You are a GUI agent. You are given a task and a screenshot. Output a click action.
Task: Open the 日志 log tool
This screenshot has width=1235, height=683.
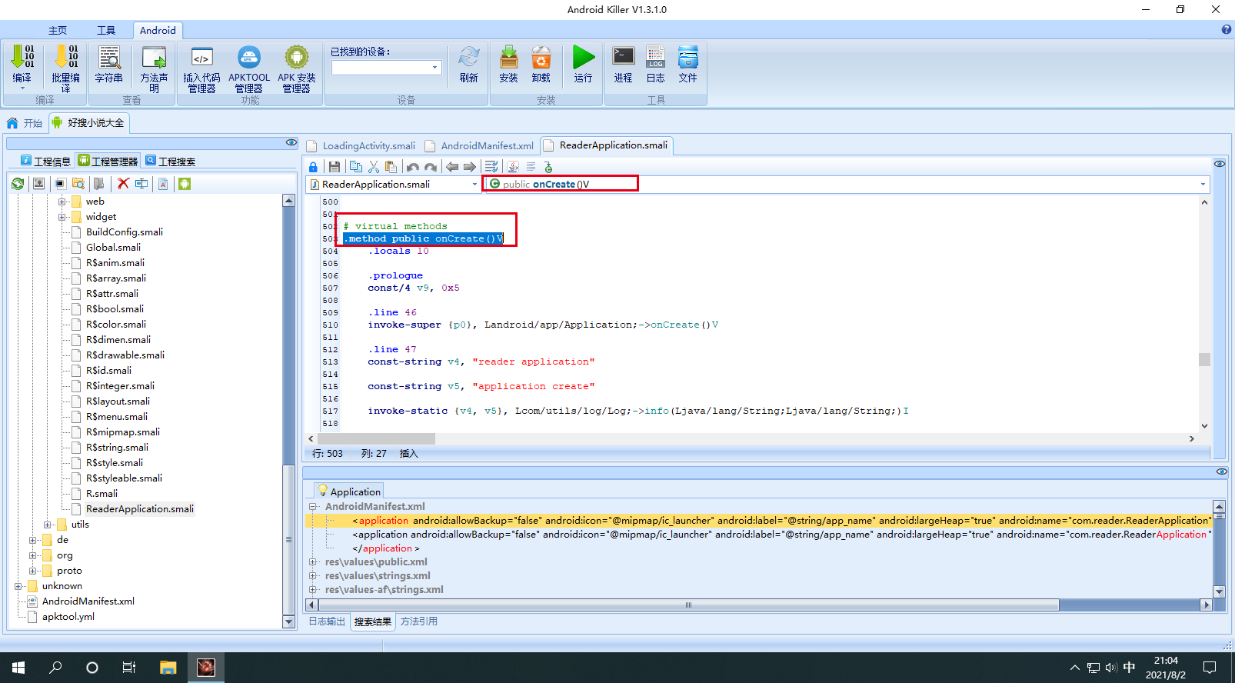(656, 58)
